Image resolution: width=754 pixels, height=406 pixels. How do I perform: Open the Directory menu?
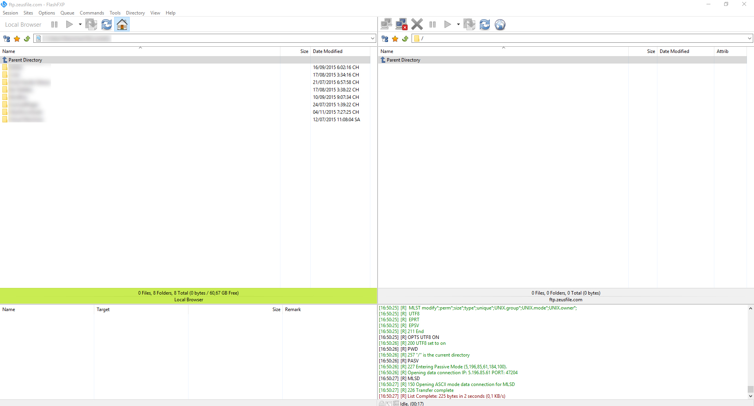click(x=135, y=13)
